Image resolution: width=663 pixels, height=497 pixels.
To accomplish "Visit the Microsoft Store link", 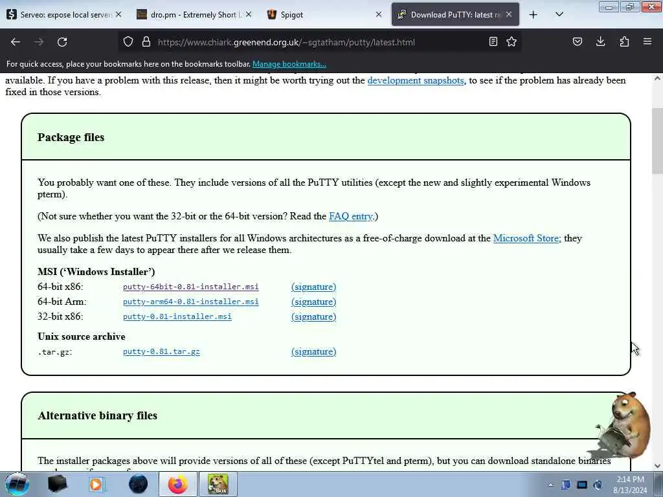I will [526, 238].
